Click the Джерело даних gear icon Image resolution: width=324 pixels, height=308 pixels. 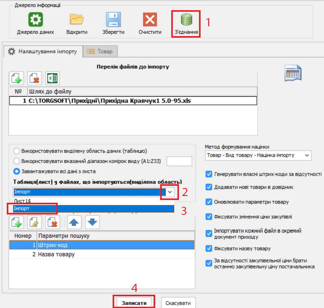(35, 20)
